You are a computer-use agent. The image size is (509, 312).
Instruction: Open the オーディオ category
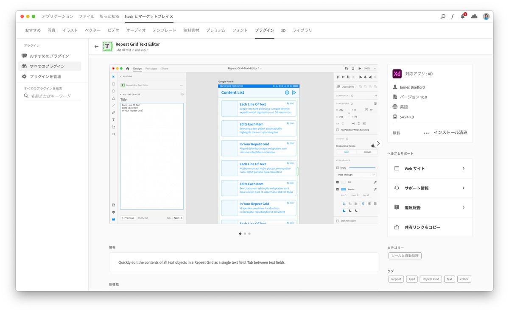pos(136,31)
